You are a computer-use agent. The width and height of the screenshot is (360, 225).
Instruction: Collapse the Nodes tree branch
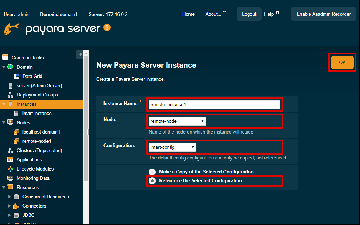[x=4, y=122]
